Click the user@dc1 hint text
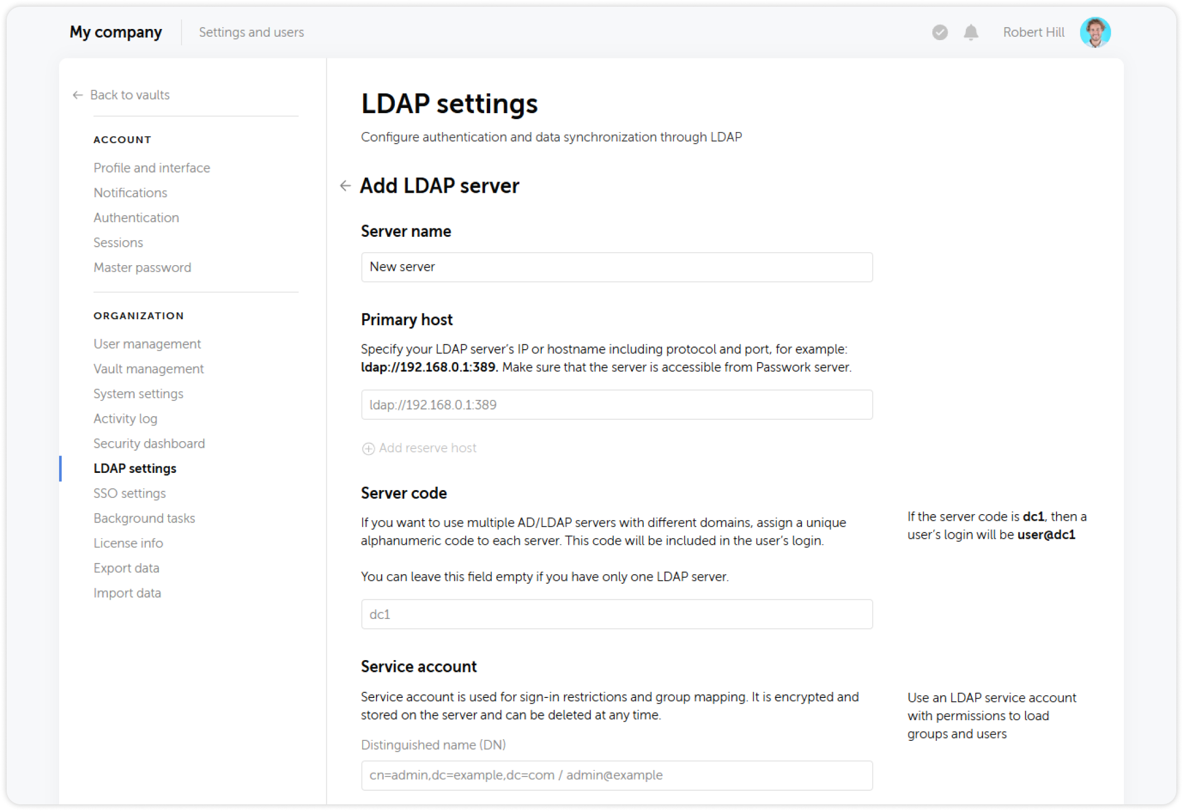1183x811 pixels. [1046, 535]
